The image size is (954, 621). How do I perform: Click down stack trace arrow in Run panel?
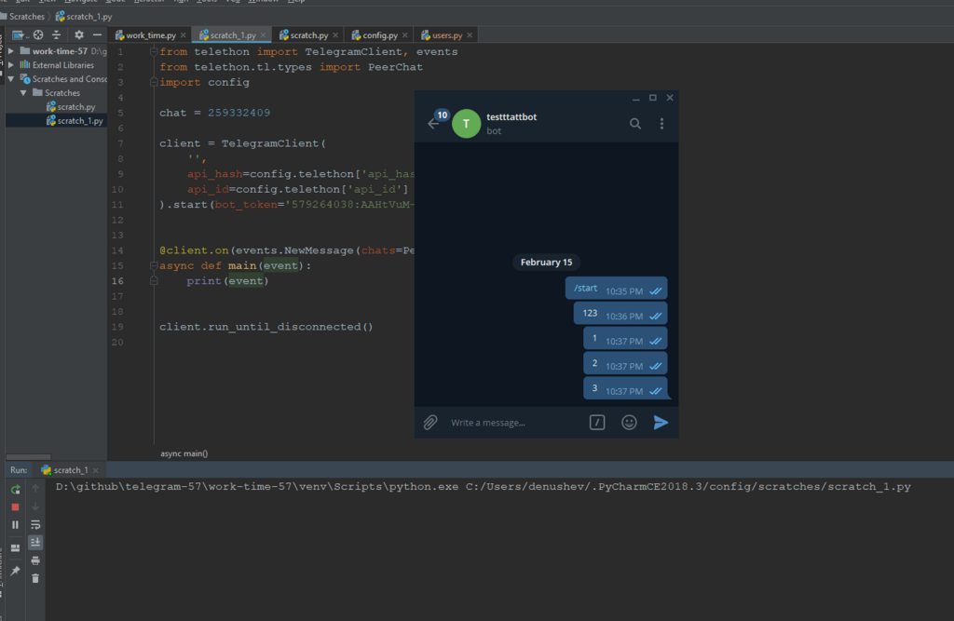[x=35, y=506]
